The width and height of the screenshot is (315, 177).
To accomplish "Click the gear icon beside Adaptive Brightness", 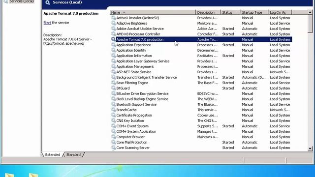I will tap(113, 23).
